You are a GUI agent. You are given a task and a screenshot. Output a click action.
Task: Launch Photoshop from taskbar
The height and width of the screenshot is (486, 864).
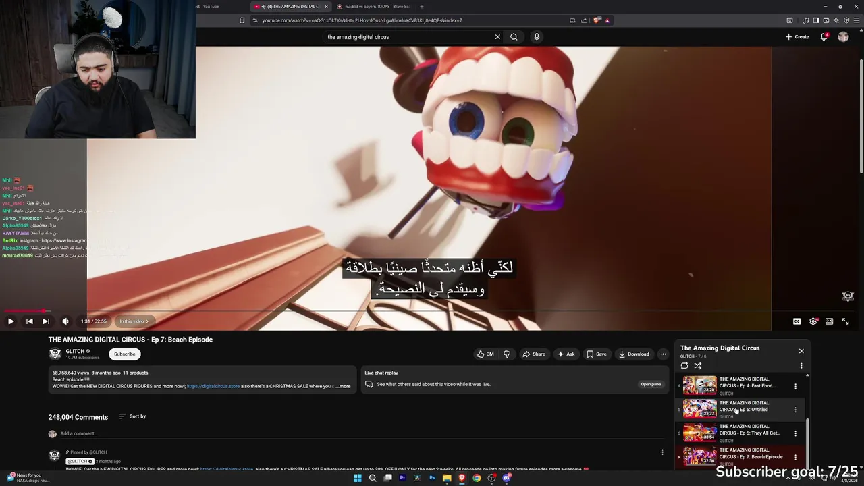[x=432, y=478]
